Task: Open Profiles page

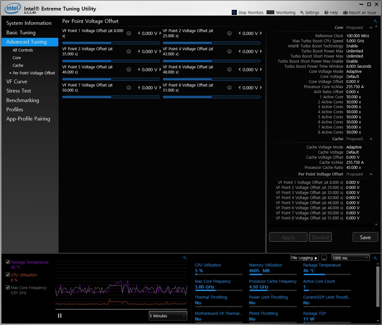Action: click(x=15, y=109)
